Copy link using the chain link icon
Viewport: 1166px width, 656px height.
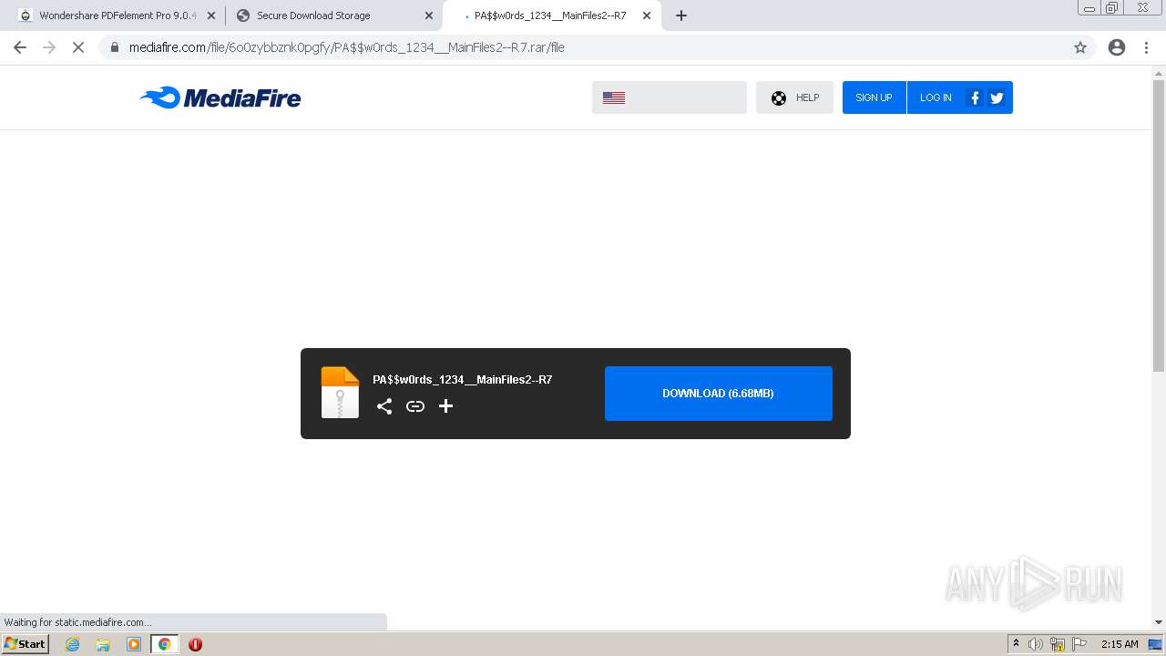[x=415, y=406]
